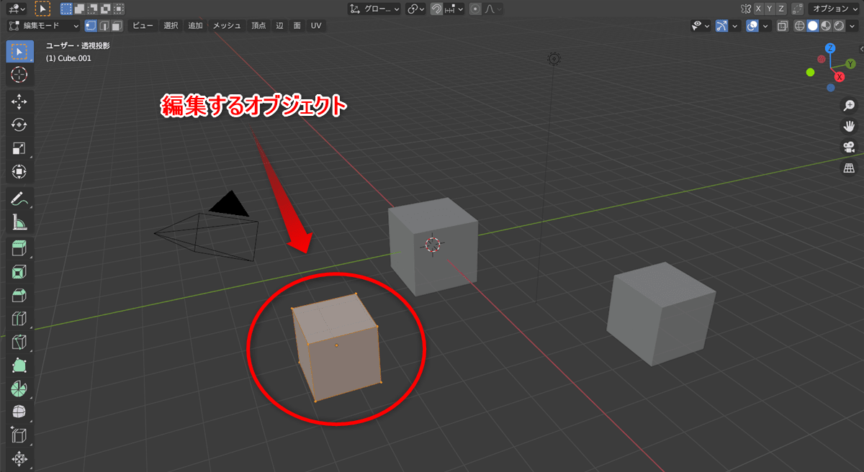Open the 辺 menu
The width and height of the screenshot is (864, 472).
(279, 26)
